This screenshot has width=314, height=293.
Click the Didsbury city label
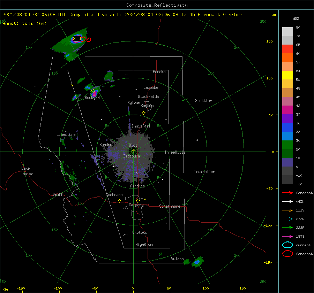click(x=132, y=156)
